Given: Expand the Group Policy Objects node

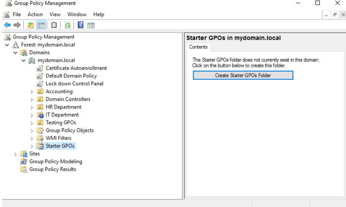Looking at the screenshot, I should click(32, 131).
